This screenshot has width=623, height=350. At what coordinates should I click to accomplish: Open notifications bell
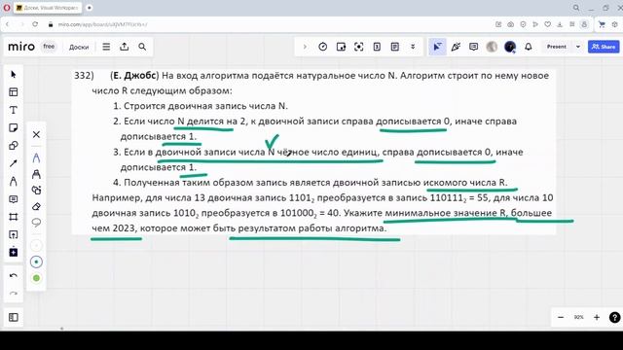click(528, 47)
